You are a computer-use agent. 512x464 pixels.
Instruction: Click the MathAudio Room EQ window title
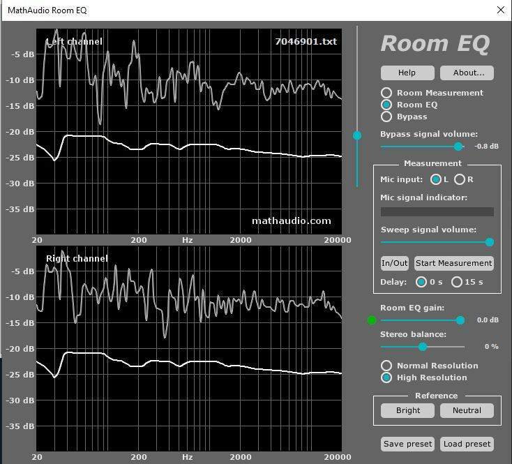click(x=47, y=10)
